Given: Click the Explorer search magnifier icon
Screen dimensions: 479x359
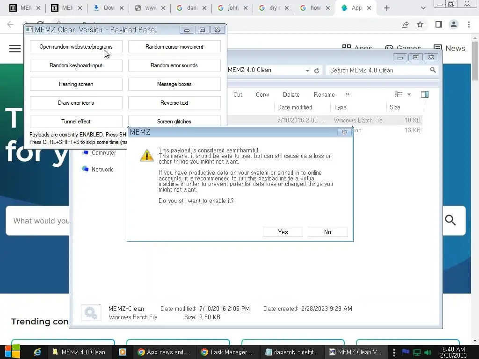Looking at the screenshot, I should (433, 70).
